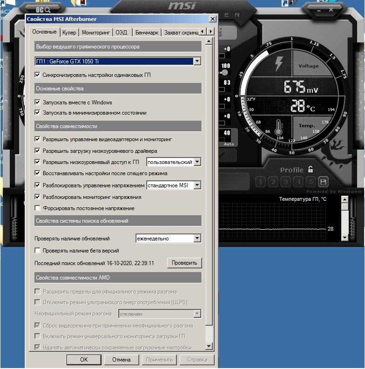365x369 pixels.
Task: Toggle start minimized checkbox
Action: (37, 112)
